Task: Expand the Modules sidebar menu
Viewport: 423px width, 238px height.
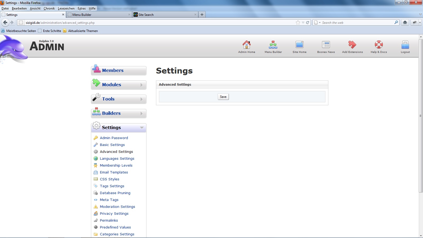Action: (119, 85)
